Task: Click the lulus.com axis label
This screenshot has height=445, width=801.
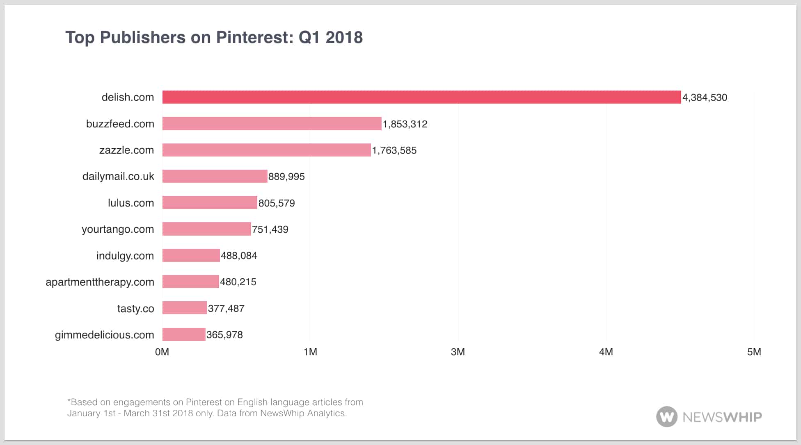Action: (130, 203)
